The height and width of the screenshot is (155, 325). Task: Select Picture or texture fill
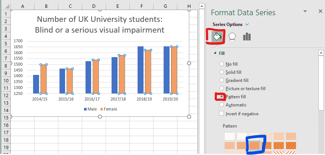[222, 88]
